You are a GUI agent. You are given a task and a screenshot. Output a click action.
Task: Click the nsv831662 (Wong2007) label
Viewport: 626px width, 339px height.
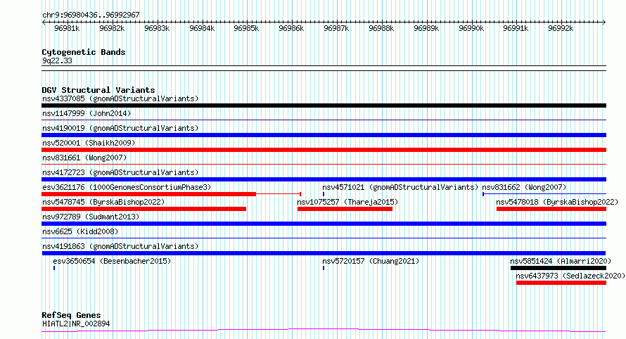[x=524, y=187]
